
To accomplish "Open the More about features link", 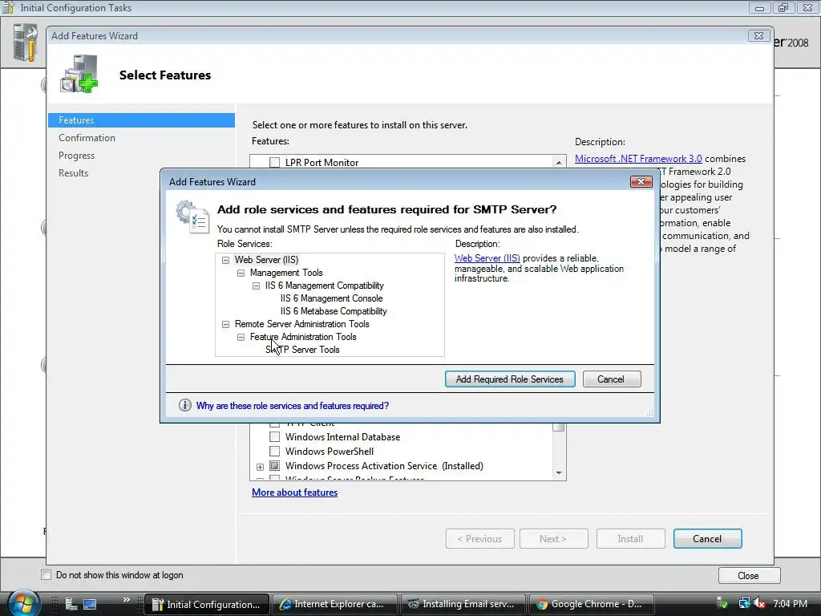I will click(x=295, y=492).
